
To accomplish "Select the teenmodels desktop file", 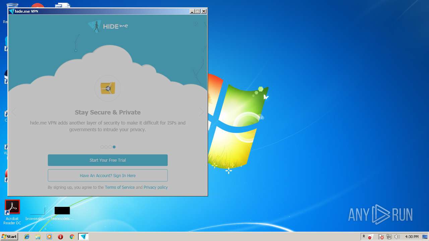I will (62, 214).
